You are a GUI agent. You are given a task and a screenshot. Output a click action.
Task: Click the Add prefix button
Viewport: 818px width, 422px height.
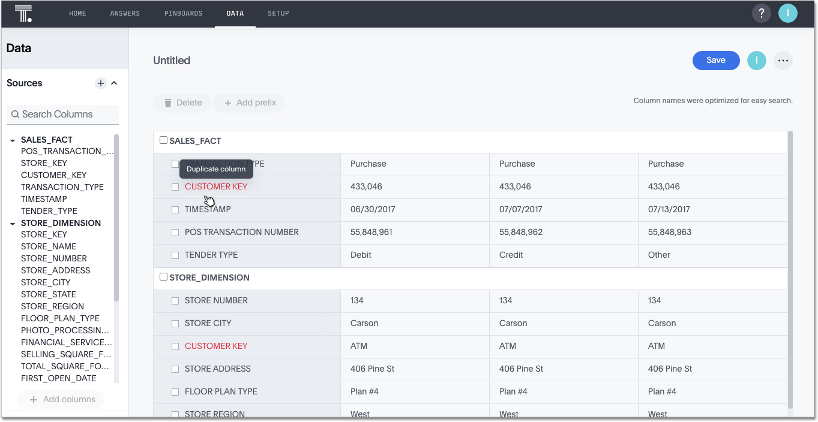[250, 103]
